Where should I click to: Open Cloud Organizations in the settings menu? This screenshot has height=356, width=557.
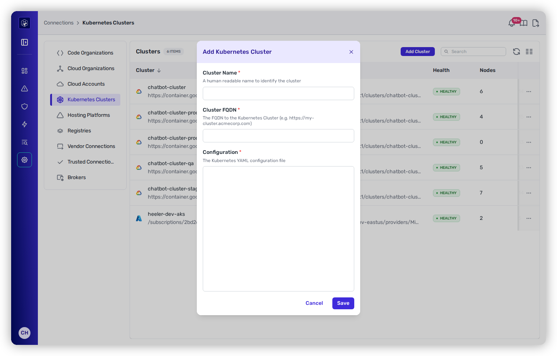click(x=85, y=68)
